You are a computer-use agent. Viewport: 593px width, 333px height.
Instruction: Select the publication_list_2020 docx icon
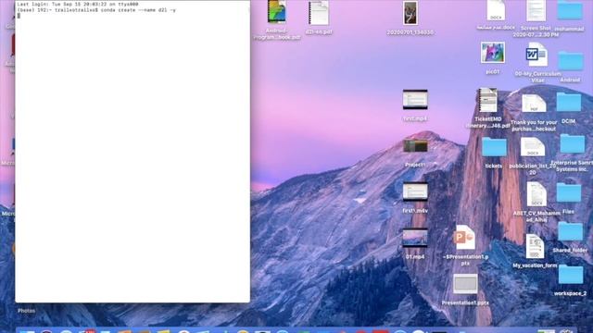533,147
